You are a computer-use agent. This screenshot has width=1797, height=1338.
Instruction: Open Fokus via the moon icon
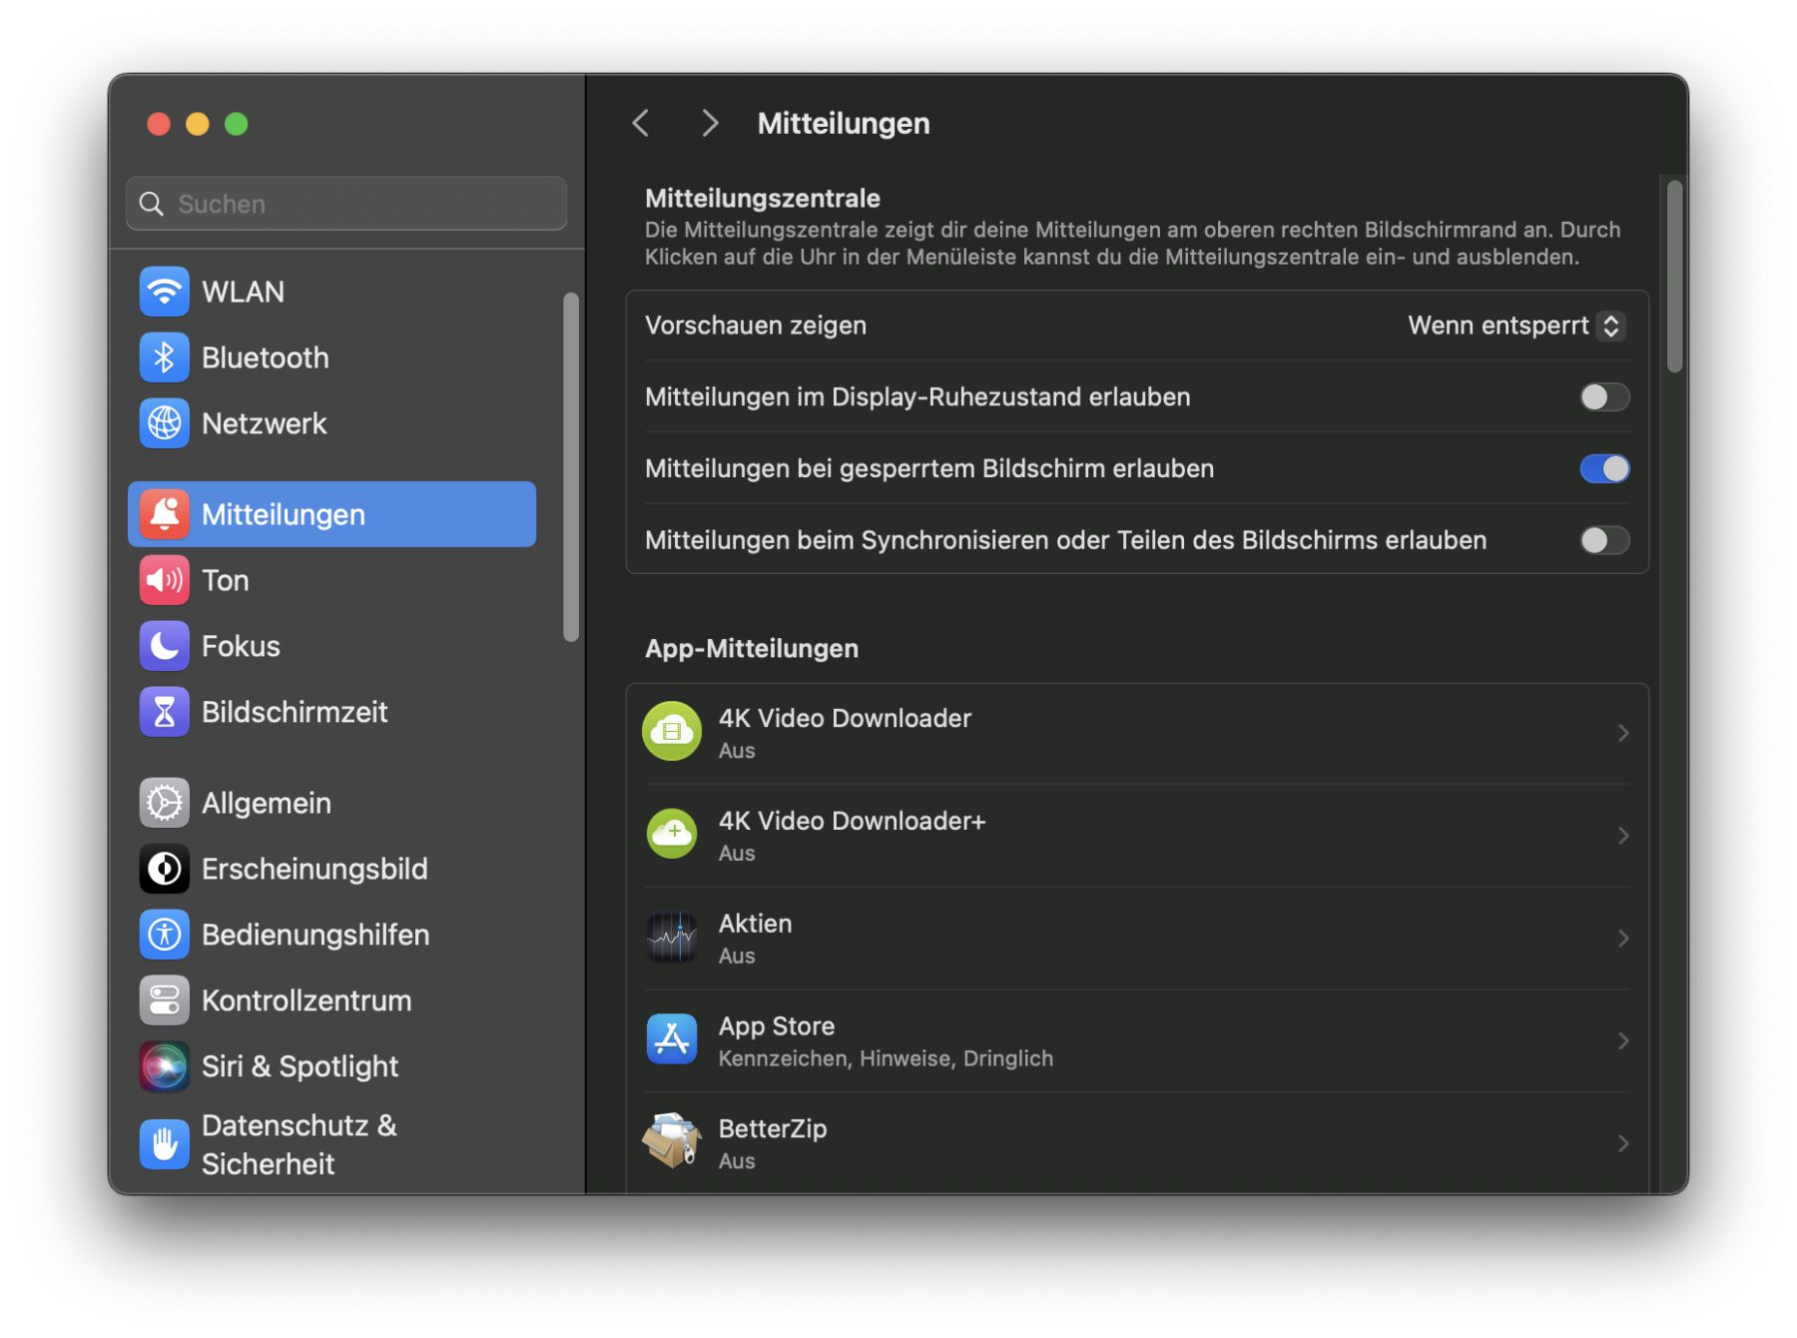click(x=164, y=646)
